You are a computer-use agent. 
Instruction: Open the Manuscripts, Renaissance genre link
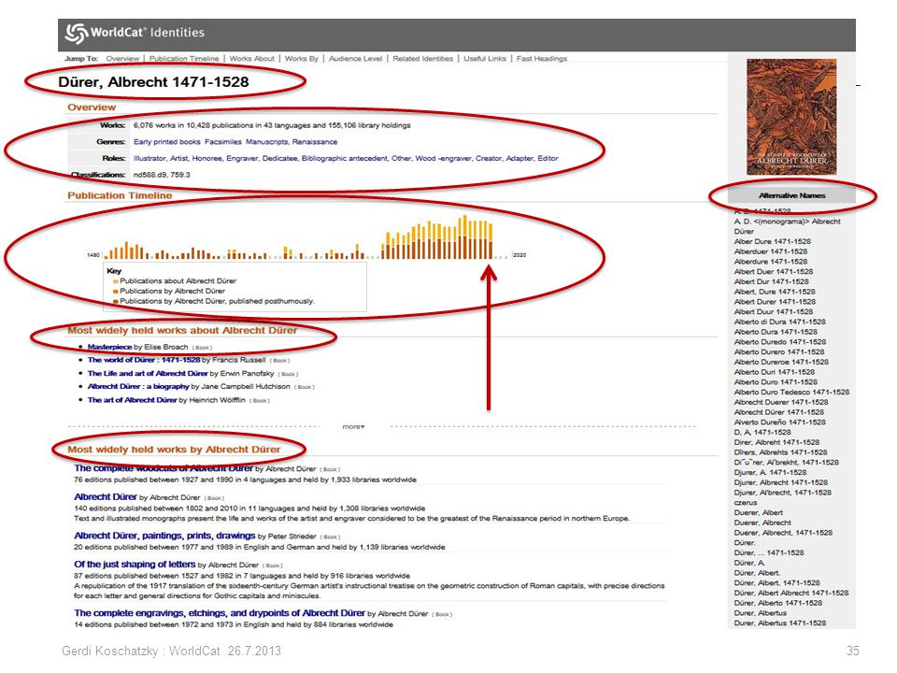pos(292,142)
